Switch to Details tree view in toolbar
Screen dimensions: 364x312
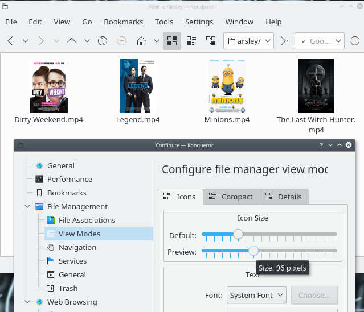coord(211,41)
